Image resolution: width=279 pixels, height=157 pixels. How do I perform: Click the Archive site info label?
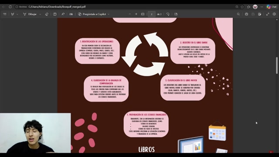click(x=21, y=7)
